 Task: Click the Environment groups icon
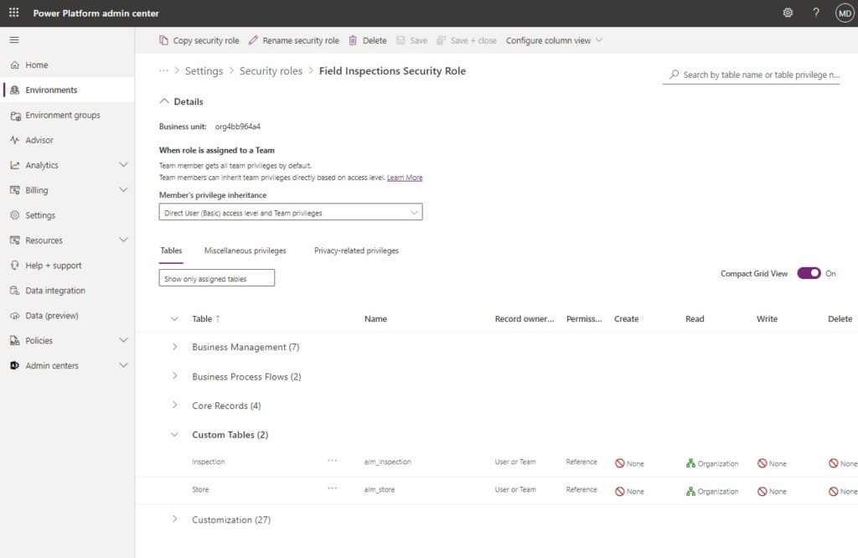pos(15,116)
